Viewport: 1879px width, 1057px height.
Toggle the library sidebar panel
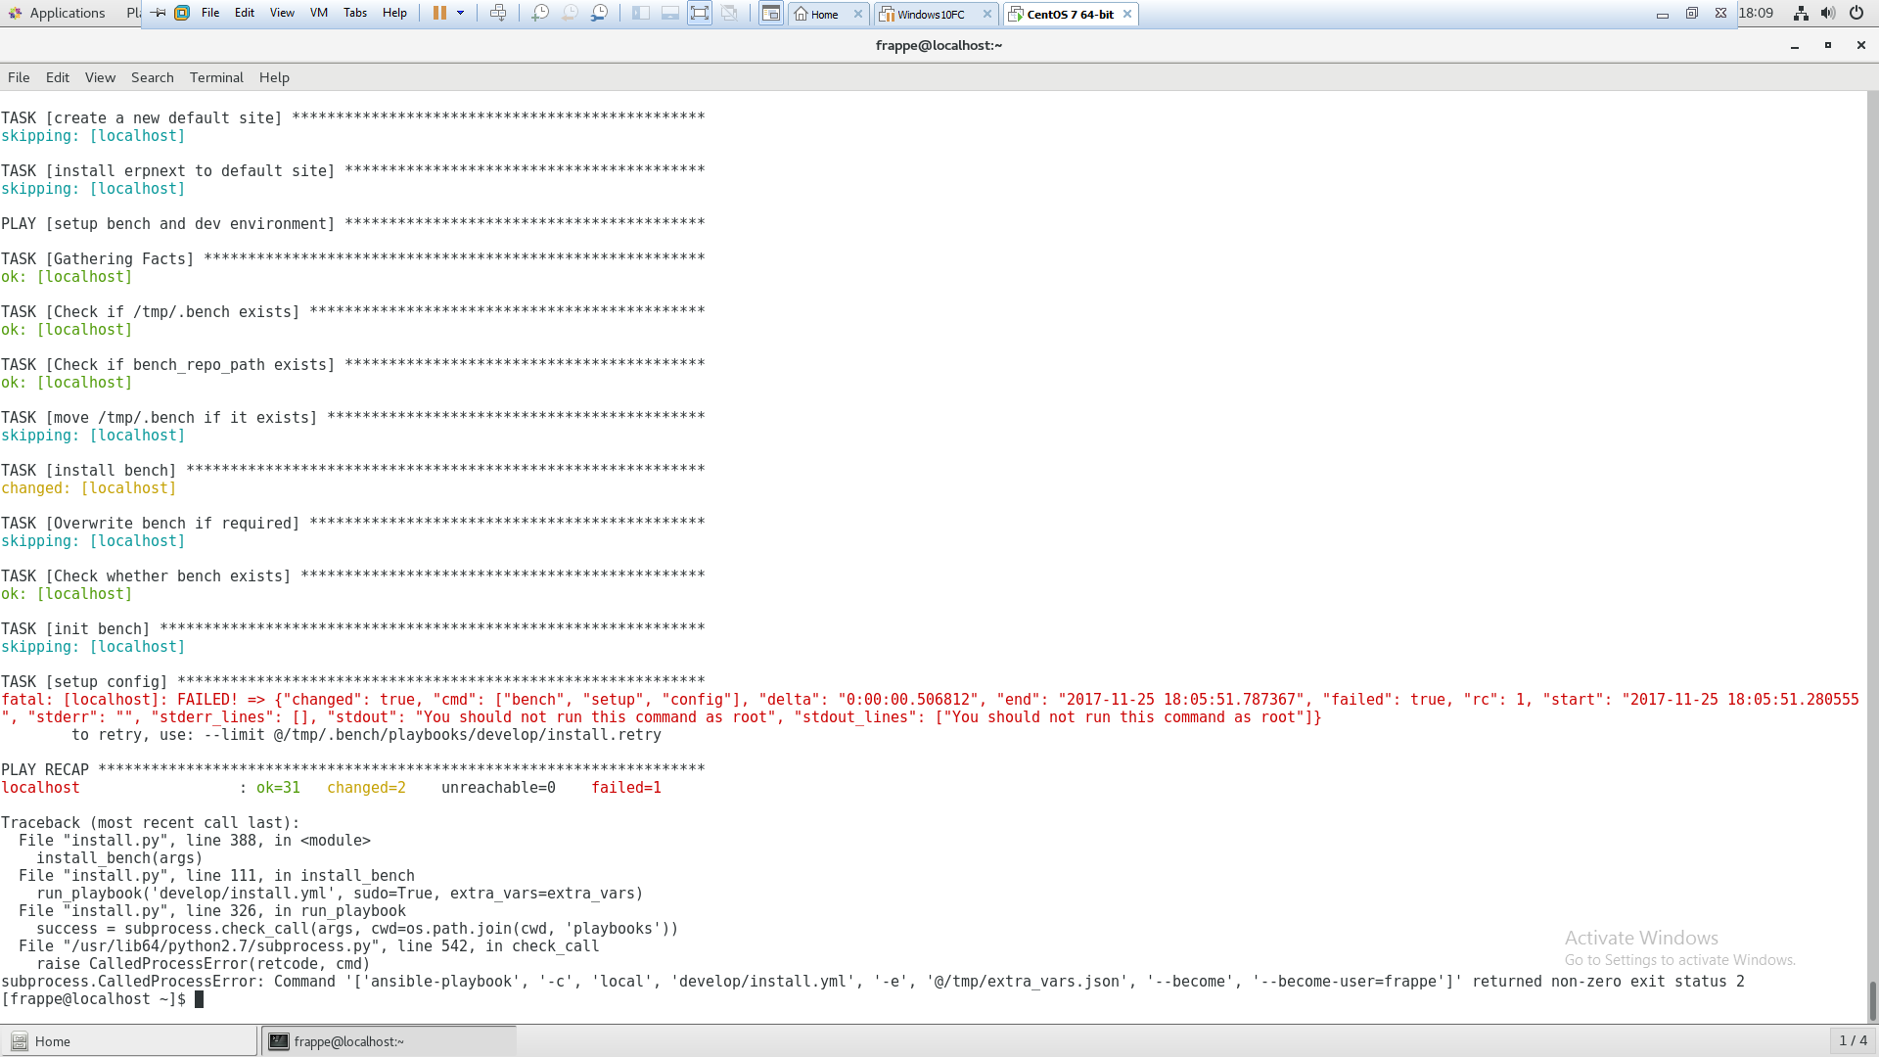pyautogui.click(x=640, y=13)
